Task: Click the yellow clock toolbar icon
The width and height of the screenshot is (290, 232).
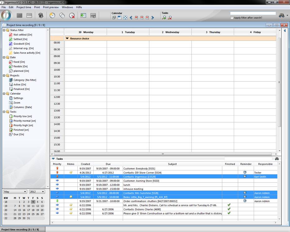Action: click(x=52, y=15)
